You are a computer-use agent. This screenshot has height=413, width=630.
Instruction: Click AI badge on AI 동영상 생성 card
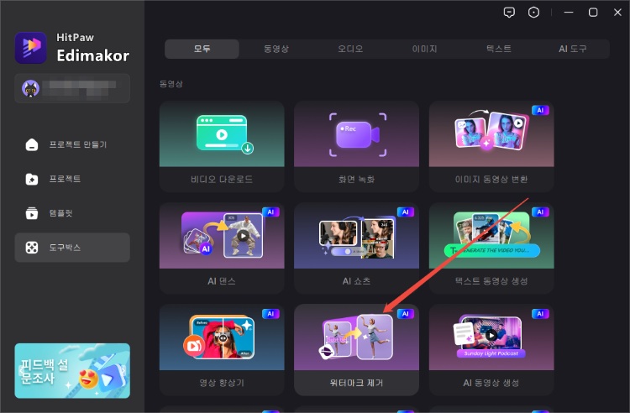540,314
